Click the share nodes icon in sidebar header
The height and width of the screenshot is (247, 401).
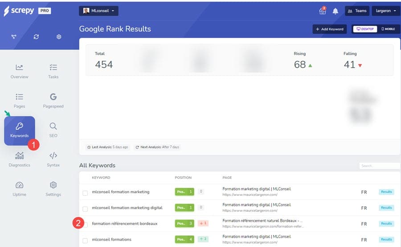(14, 37)
